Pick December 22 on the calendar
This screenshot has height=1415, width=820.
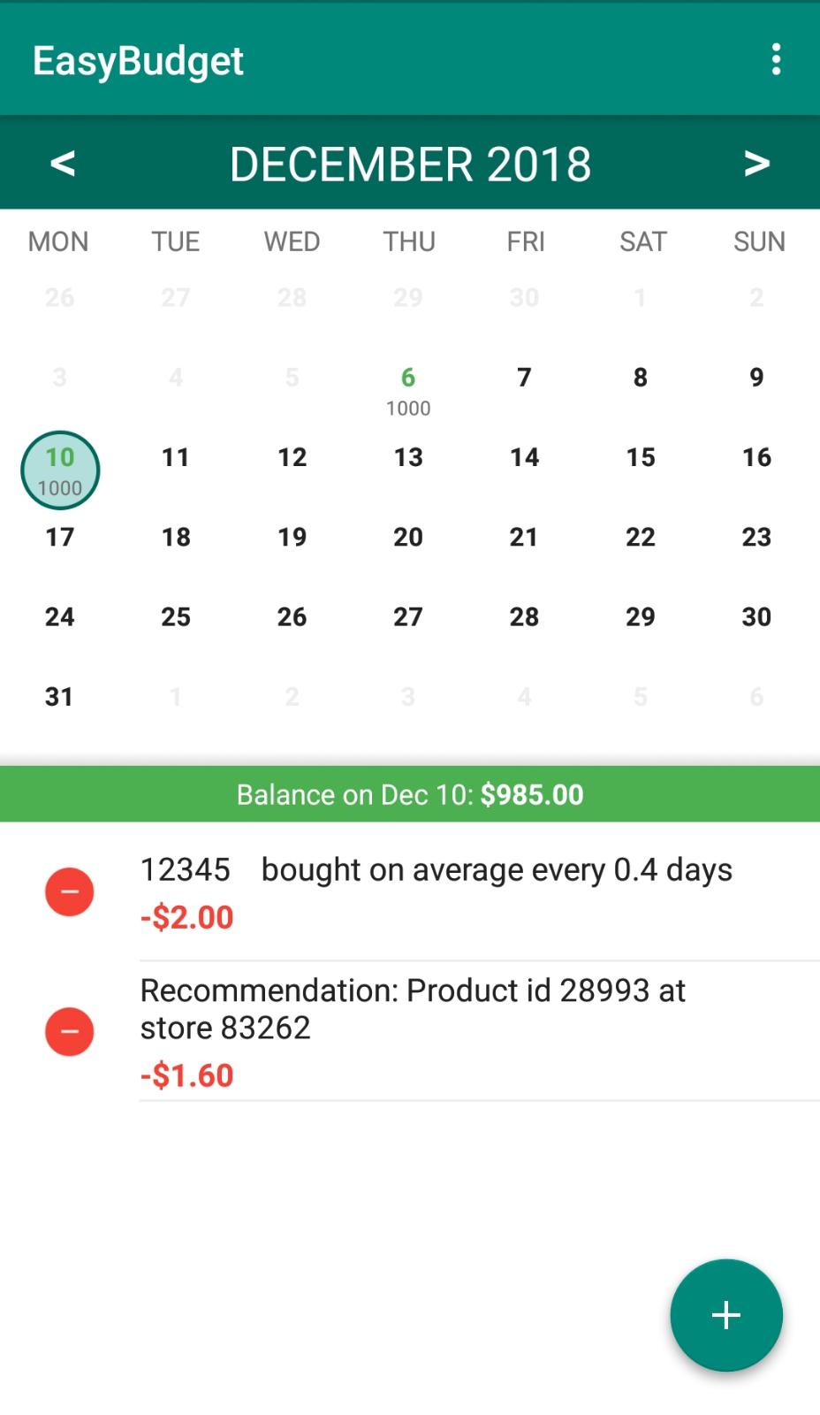[641, 537]
